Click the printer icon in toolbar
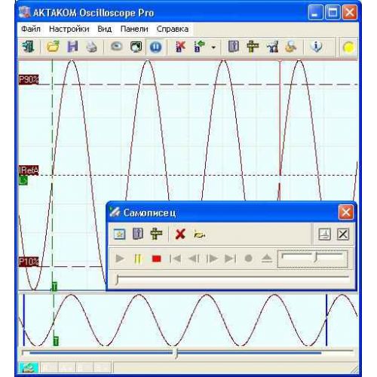The height and width of the screenshot is (377, 377). coord(91,47)
